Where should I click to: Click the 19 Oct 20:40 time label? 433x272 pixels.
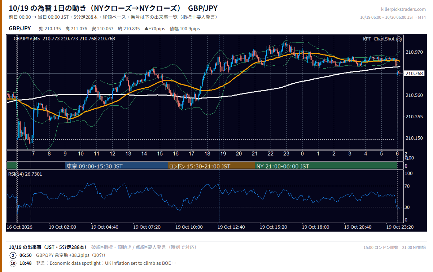[x=358, y=227]
